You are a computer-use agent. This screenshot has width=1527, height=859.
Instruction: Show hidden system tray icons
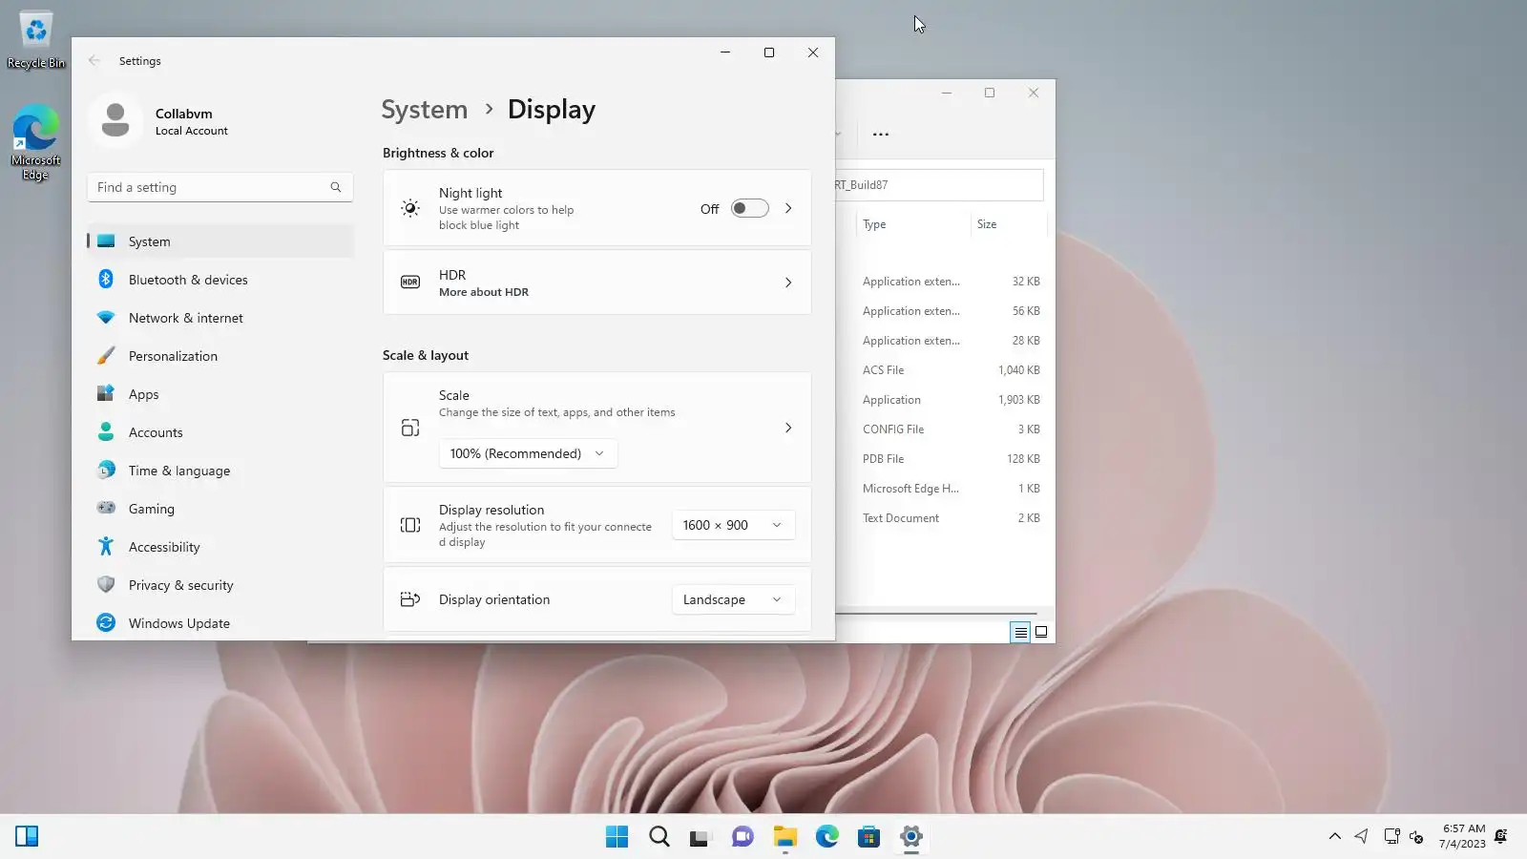[1335, 837]
